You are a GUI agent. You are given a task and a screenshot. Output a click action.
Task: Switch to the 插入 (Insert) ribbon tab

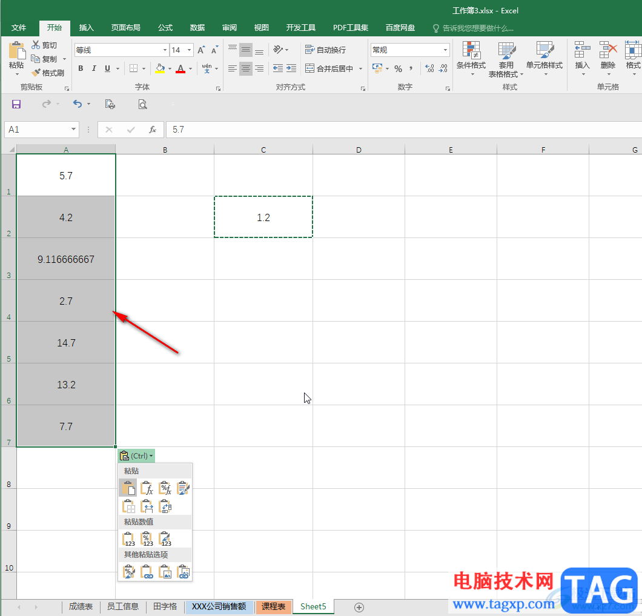[x=87, y=28]
